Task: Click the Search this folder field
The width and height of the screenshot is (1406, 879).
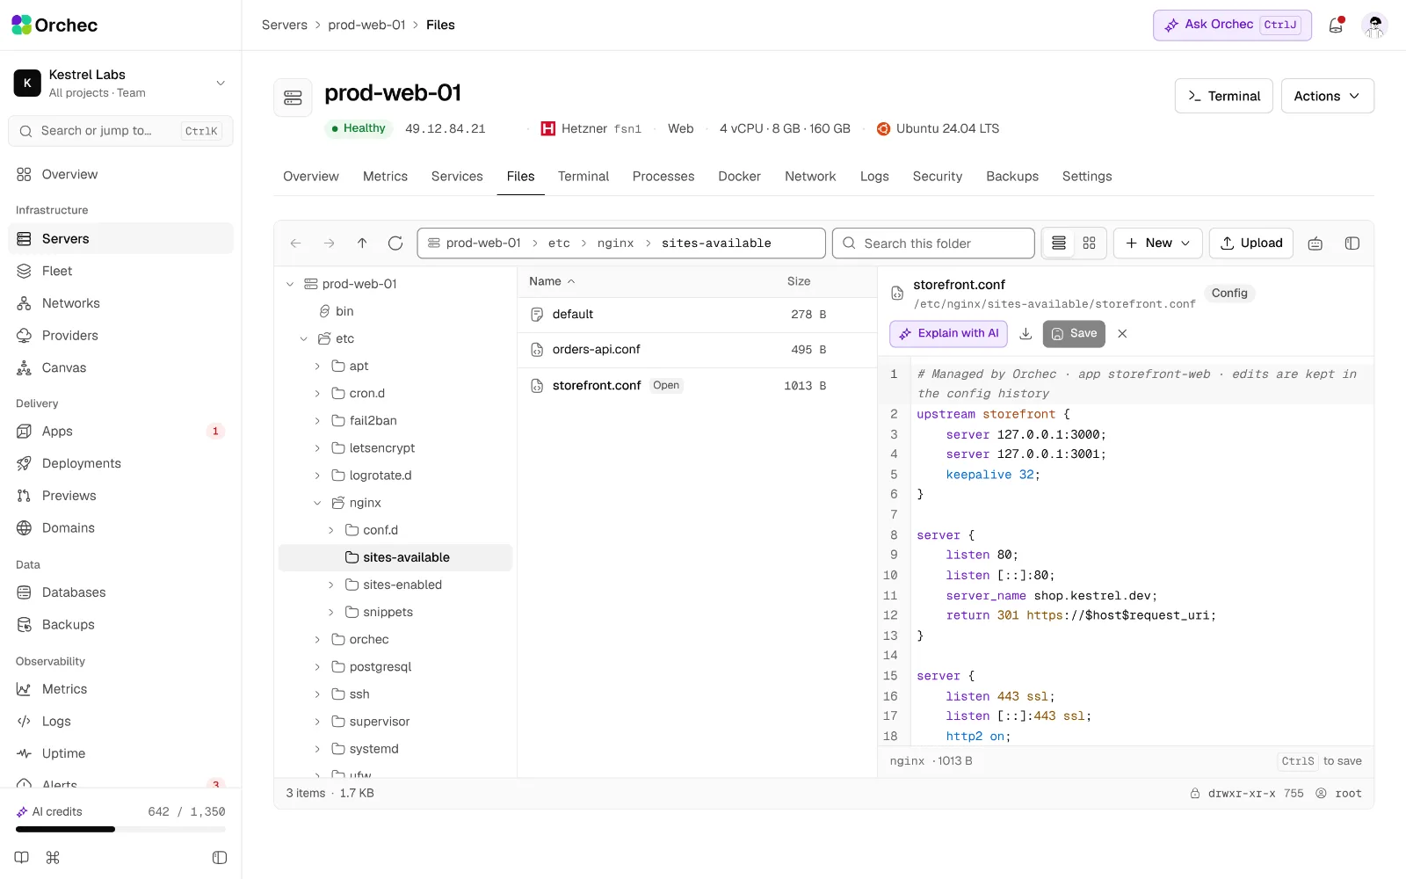Action: pyautogui.click(x=932, y=243)
